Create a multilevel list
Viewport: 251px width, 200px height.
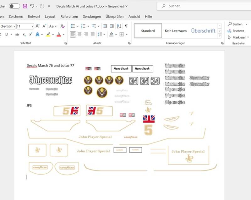[94, 26]
